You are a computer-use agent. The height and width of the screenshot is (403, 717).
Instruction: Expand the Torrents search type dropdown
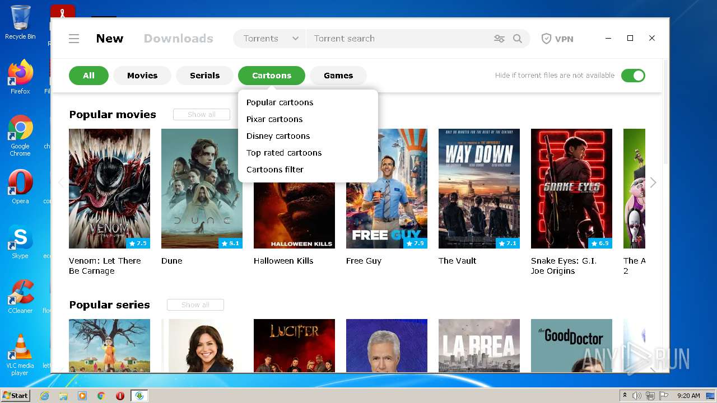(x=270, y=39)
